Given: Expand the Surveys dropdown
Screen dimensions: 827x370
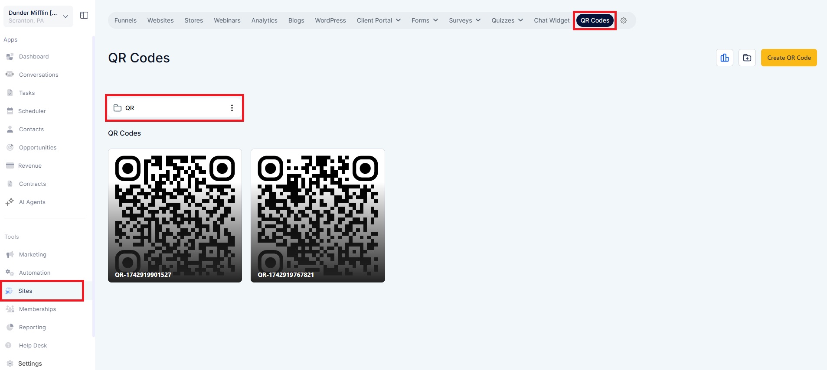Looking at the screenshot, I should tap(464, 20).
